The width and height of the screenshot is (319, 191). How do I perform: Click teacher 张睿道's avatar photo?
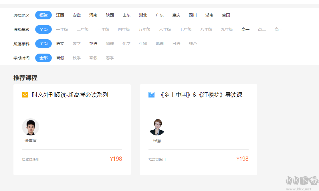point(31,127)
